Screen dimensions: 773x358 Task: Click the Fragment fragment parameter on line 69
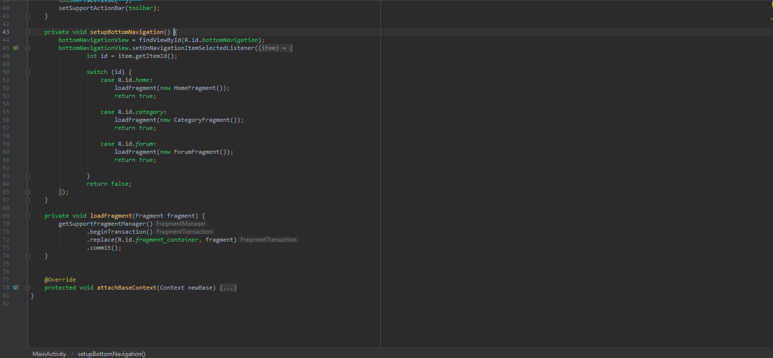(x=167, y=216)
